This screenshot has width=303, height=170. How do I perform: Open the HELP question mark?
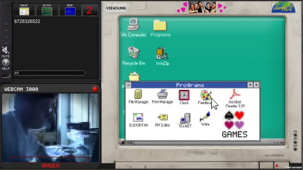[x=5, y=65]
